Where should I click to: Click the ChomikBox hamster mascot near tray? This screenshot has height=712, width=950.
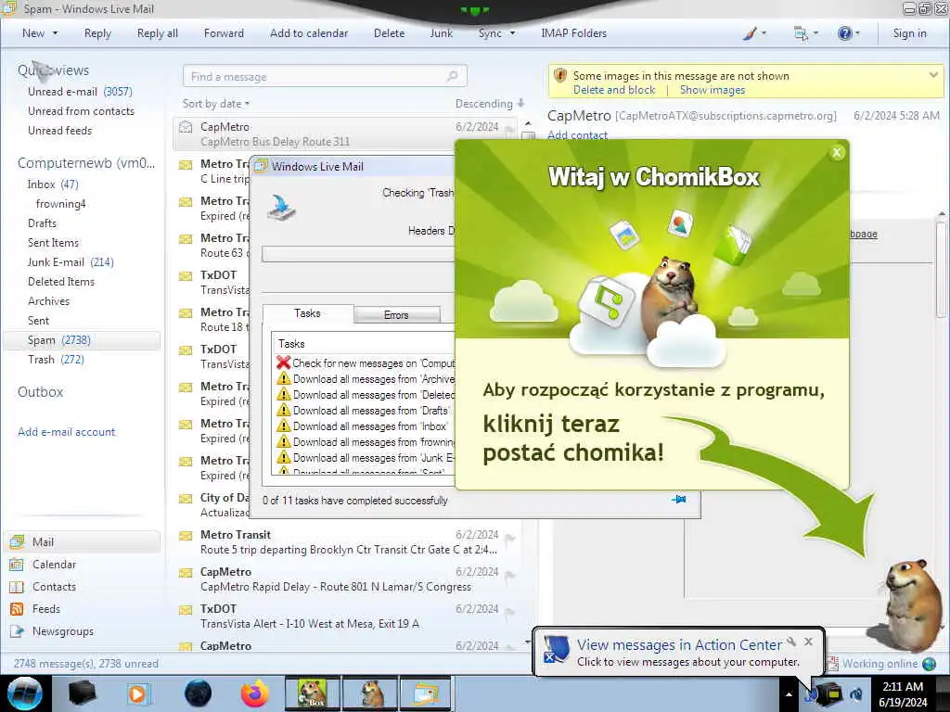(x=911, y=605)
